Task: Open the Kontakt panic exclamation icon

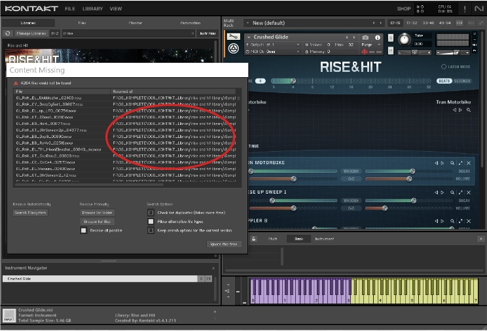Action: tap(465, 9)
